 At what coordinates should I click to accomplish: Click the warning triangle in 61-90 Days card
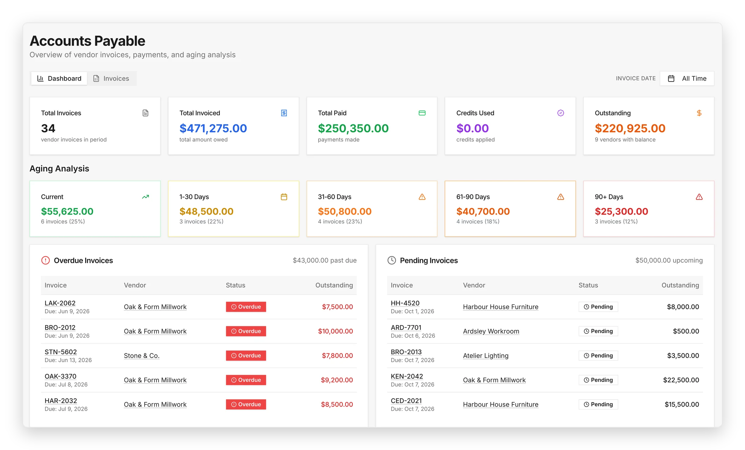561,197
